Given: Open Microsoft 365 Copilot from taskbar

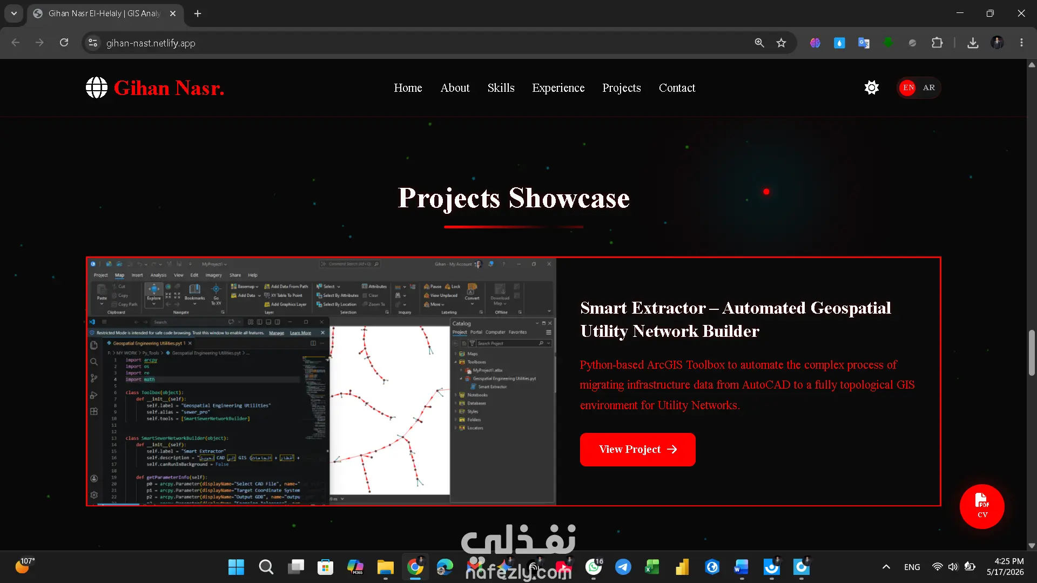Looking at the screenshot, I should pos(355,567).
